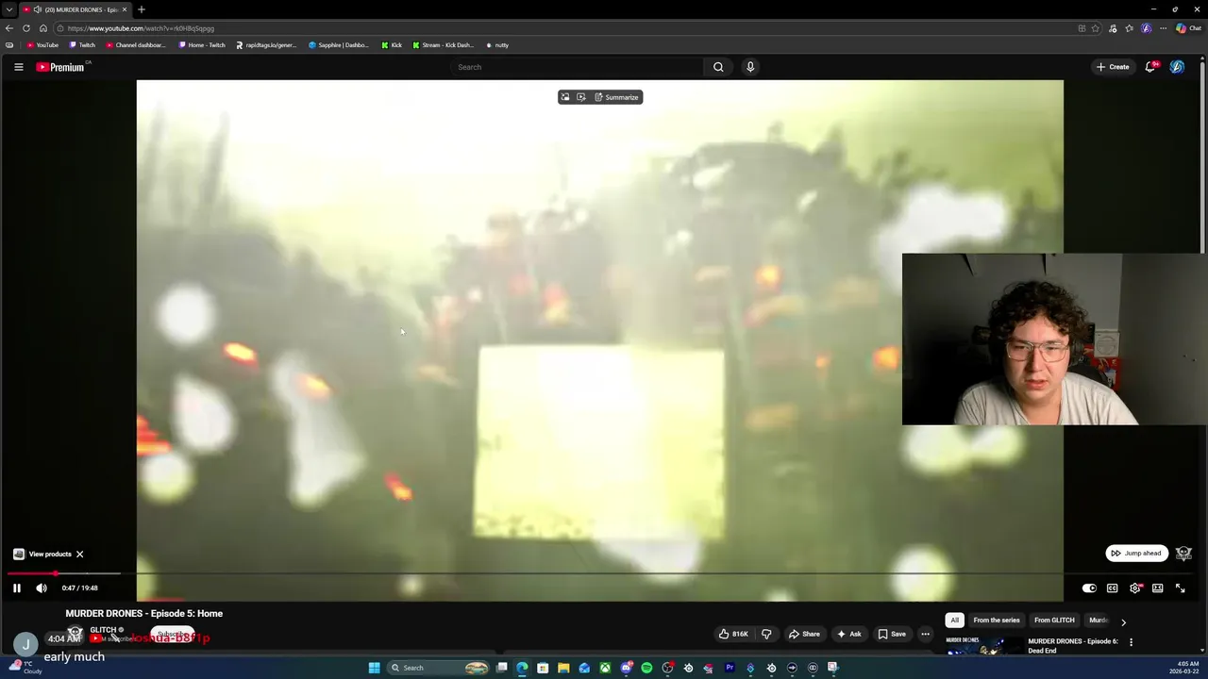1208x679 pixels.
Task: Refresh the browser page
Action: coord(26,28)
